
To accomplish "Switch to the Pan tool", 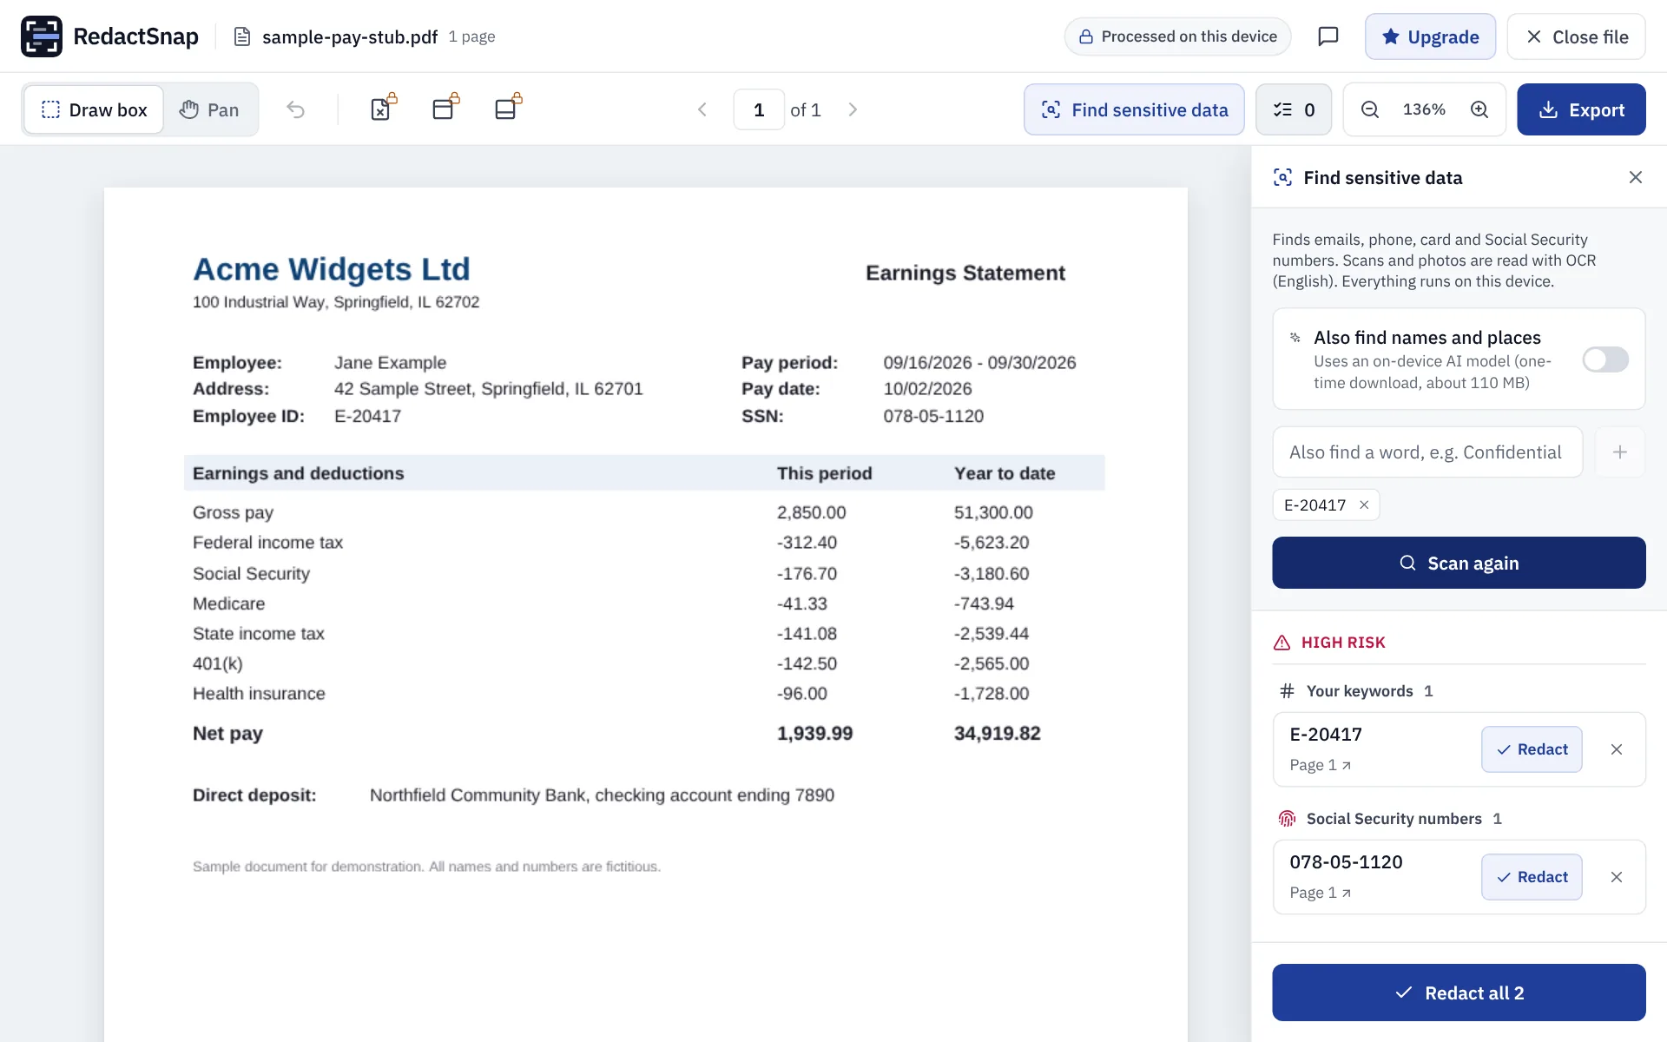I will coord(209,109).
